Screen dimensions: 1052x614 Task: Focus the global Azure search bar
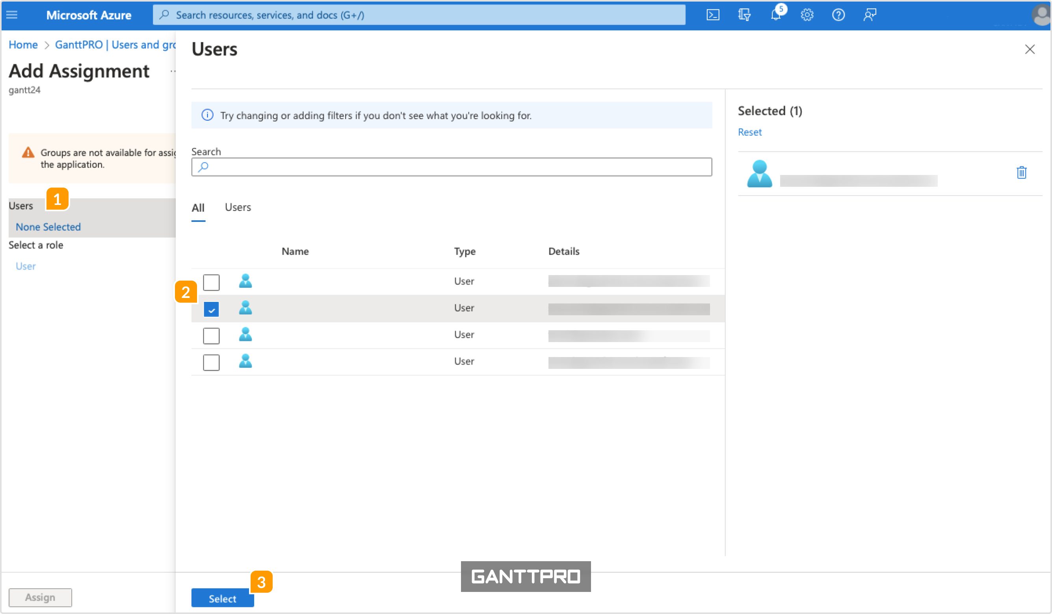419,15
